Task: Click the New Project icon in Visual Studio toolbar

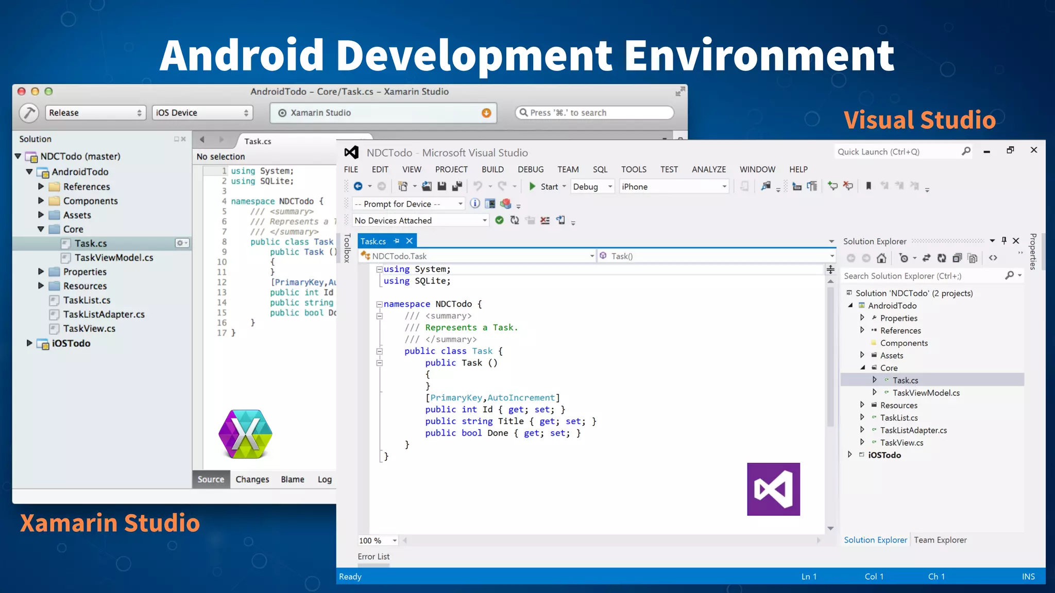Action: pos(403,186)
